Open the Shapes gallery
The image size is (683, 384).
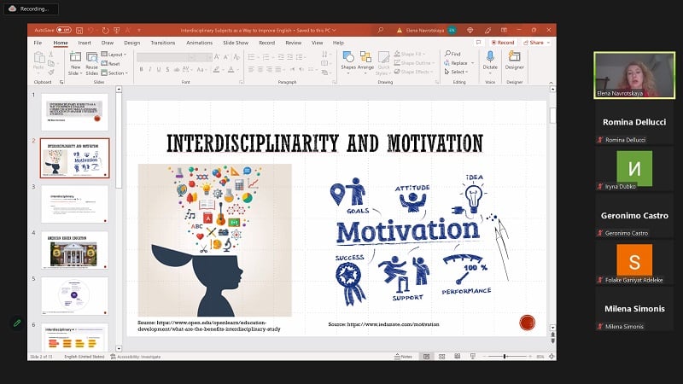tap(348, 60)
